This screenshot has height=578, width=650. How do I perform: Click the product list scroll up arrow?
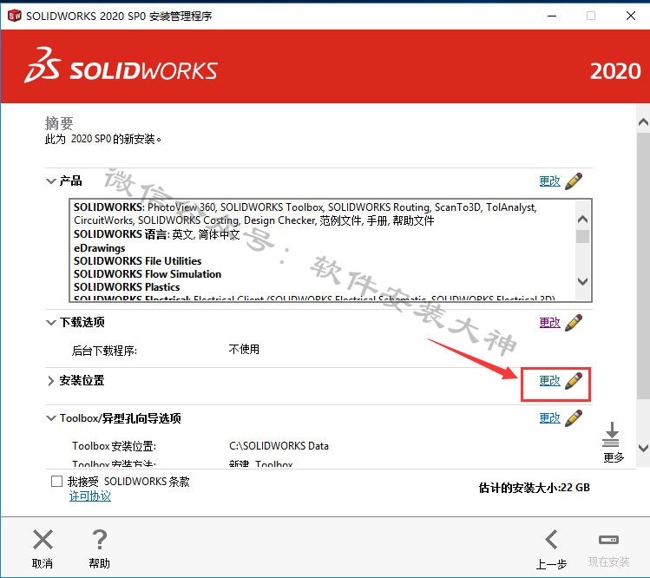(583, 219)
